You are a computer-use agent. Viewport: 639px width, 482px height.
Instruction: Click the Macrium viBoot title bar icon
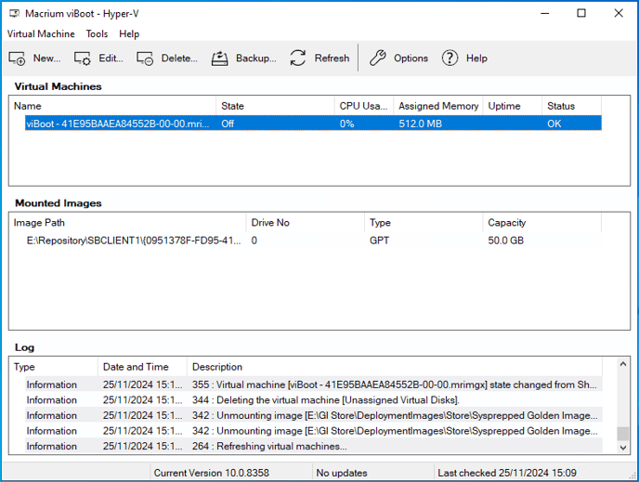[15, 13]
